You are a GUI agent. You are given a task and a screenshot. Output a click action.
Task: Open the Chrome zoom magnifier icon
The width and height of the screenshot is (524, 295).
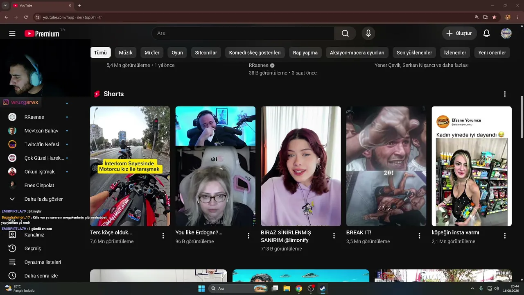(477, 17)
